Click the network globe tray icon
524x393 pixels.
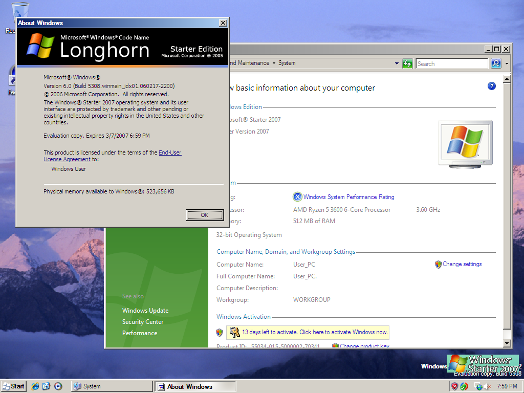(x=478, y=387)
